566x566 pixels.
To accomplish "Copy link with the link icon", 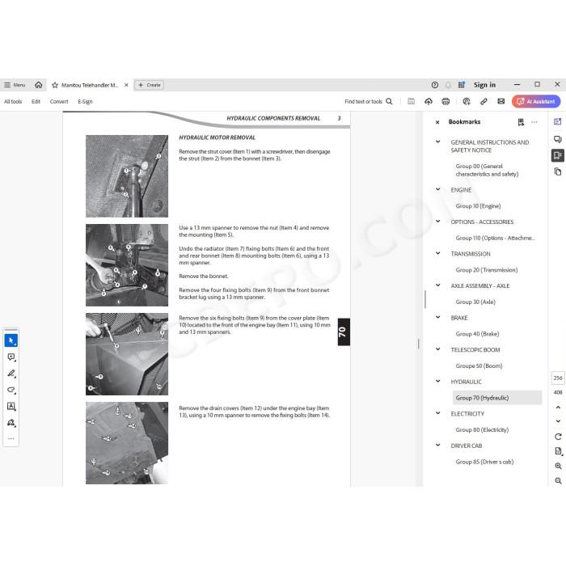I will (x=484, y=101).
